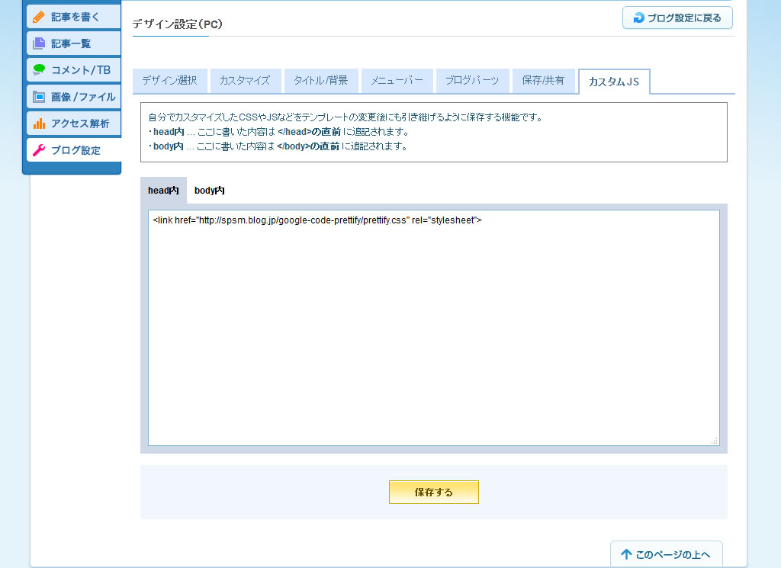Click the document icon beside 記事一覧
Image resolution: width=781 pixels, height=568 pixels.
pos(39,43)
